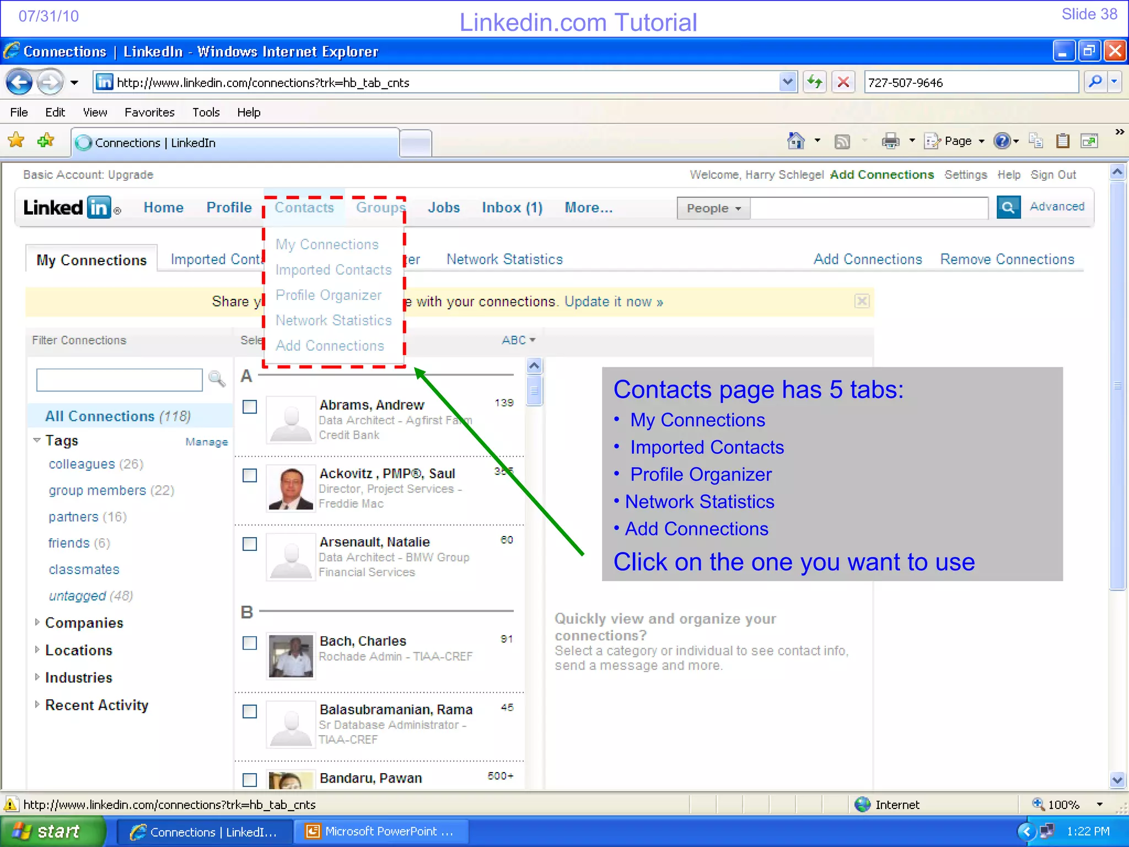Click the Windows Start button
The height and width of the screenshot is (847, 1129).
pyautogui.click(x=53, y=831)
